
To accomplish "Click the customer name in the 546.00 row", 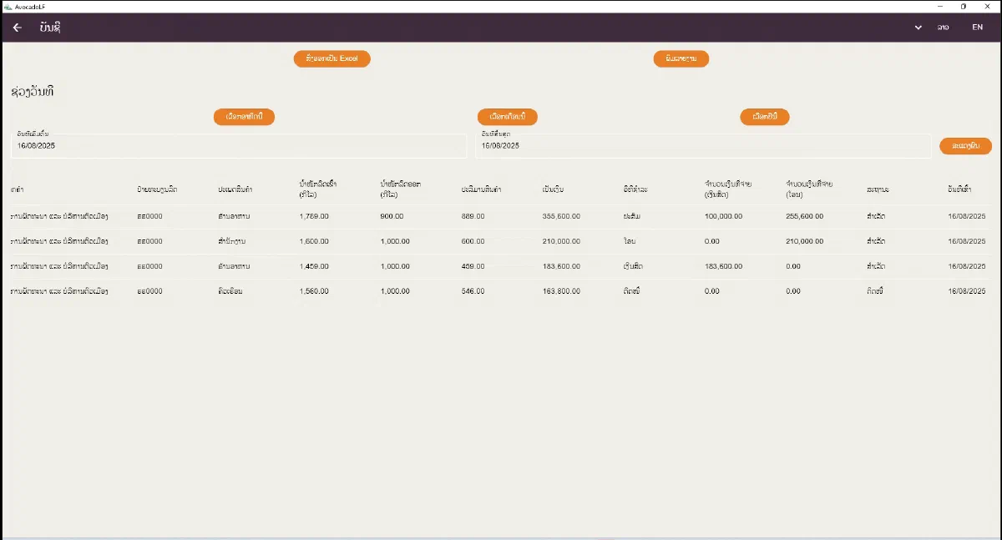I will [x=60, y=291].
